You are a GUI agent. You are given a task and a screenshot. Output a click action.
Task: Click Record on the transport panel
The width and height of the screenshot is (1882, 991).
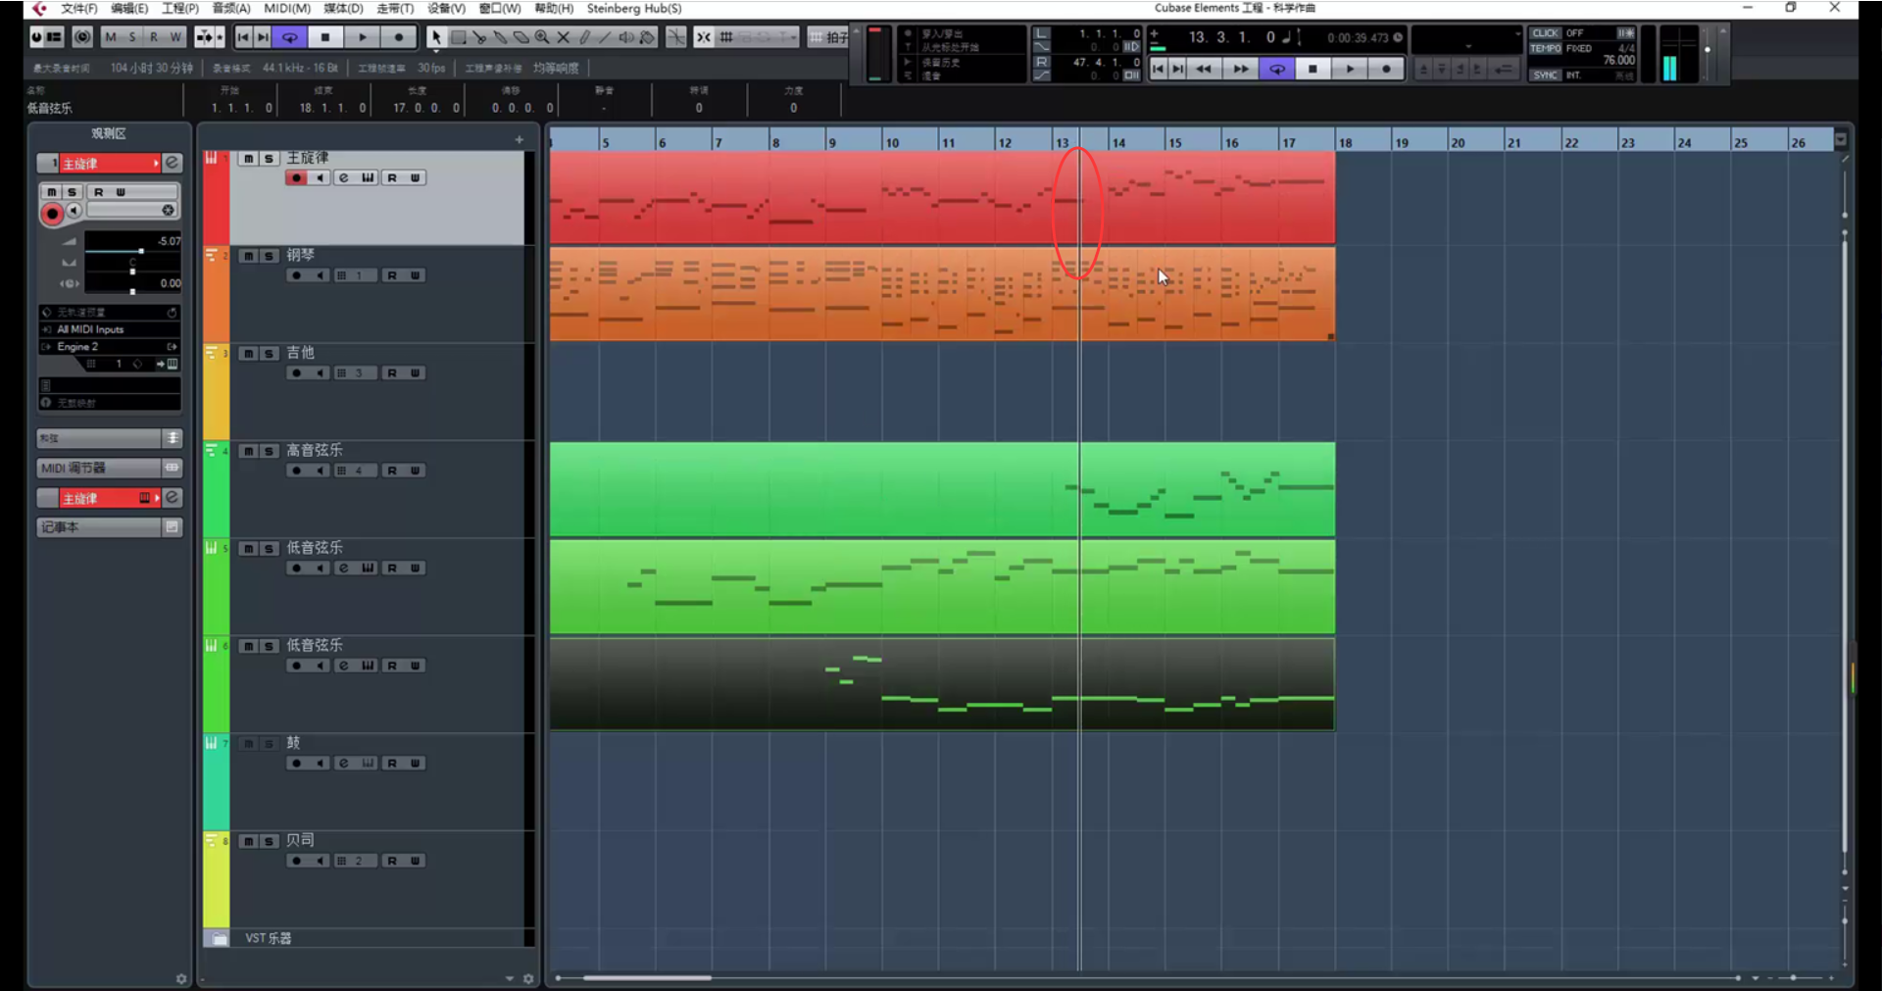coord(1386,69)
